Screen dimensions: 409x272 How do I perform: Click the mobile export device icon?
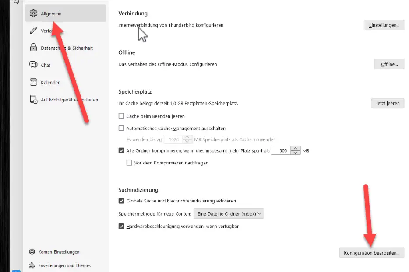tap(33, 99)
